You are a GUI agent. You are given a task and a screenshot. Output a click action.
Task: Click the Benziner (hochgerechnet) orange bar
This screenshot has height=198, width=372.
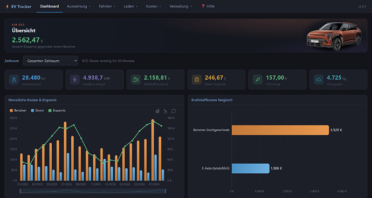tap(280, 130)
